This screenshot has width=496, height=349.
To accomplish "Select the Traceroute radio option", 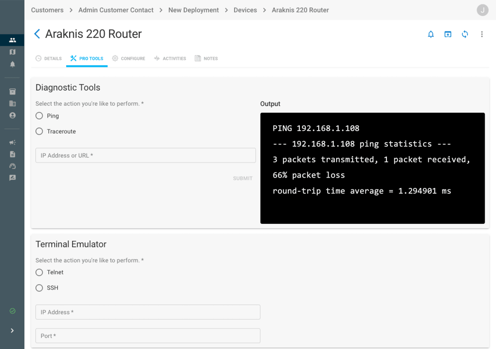I will (x=39, y=132).
